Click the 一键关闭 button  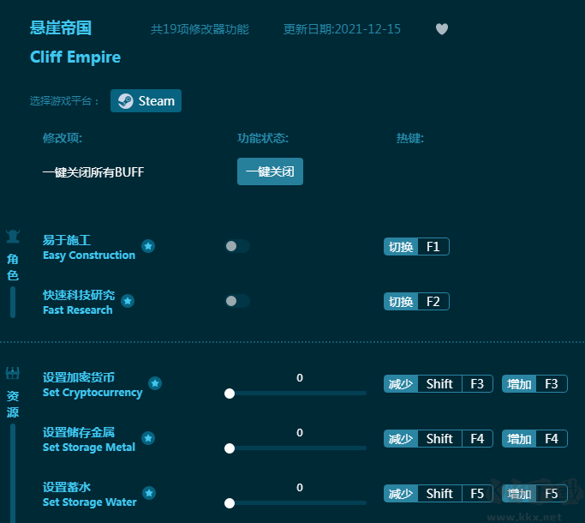[270, 171]
